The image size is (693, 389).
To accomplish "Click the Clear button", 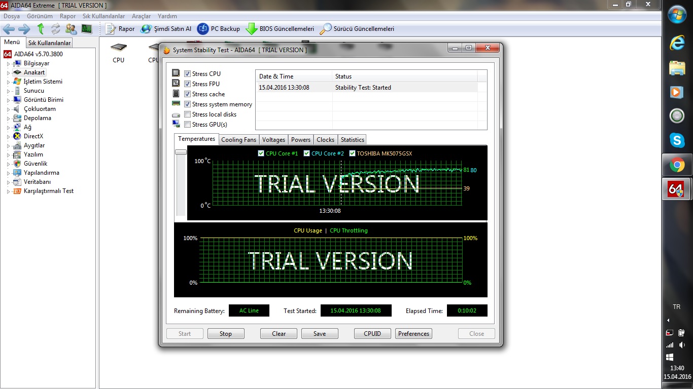I will (x=279, y=334).
